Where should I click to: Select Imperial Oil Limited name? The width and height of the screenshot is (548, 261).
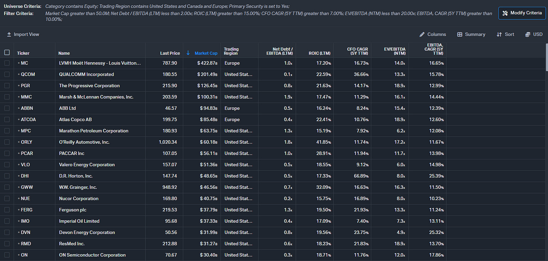(80, 221)
